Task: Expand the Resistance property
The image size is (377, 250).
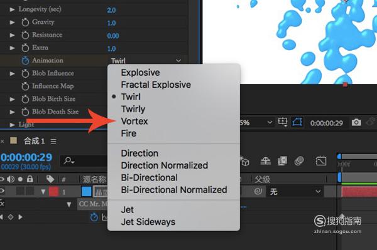Action: (12, 35)
